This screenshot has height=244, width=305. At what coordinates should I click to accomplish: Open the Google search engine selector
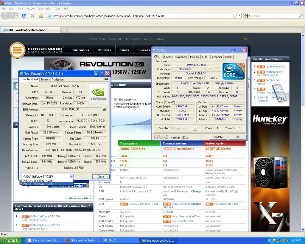point(247,16)
